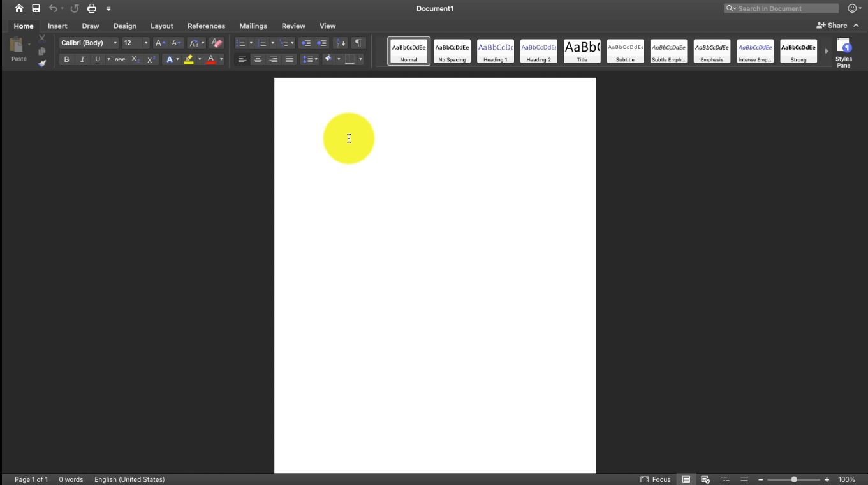Viewport: 868px width, 485px height.
Task: Apply the Text Effects glowing A
Action: [x=170, y=59]
